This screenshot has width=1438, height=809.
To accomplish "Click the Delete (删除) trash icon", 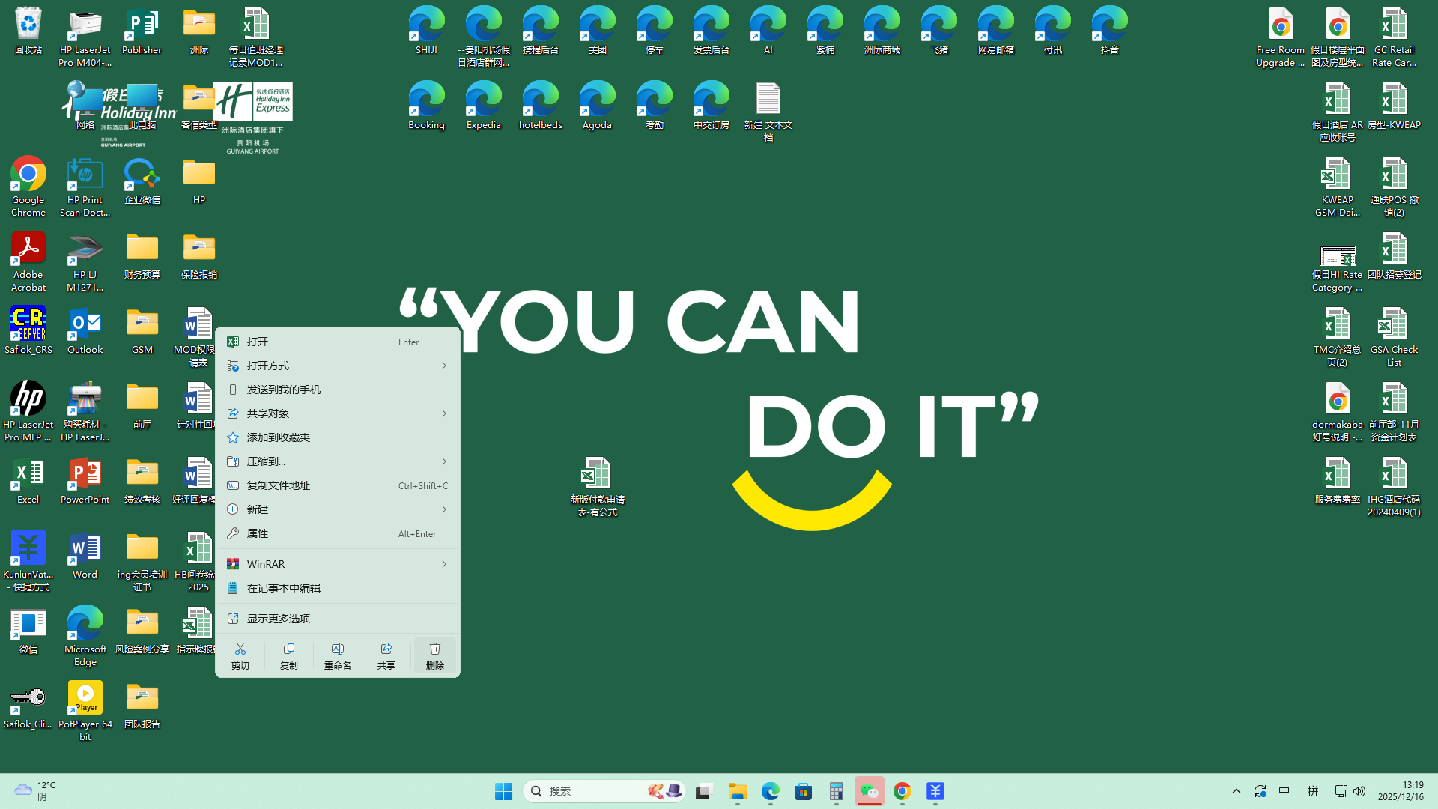I will 434,649.
